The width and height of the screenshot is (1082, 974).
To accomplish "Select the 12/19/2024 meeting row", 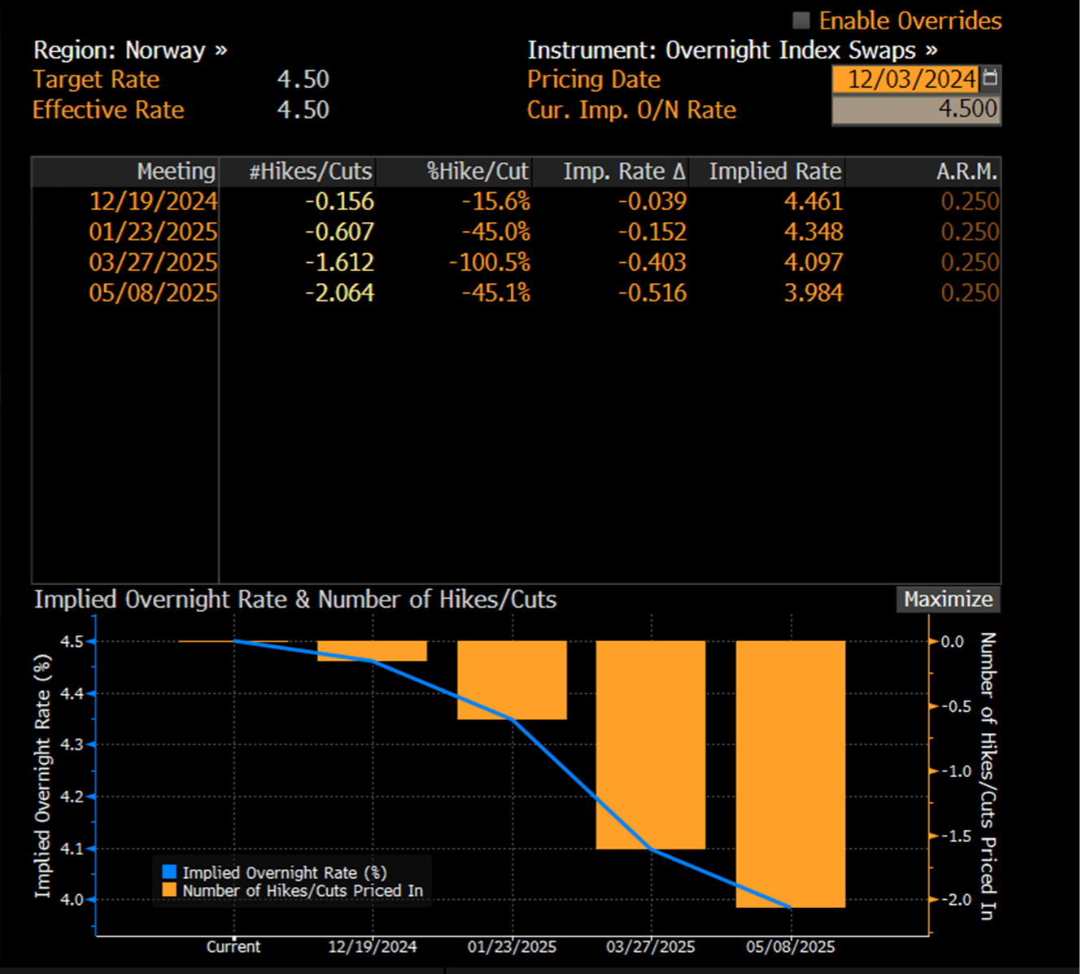I will 516,202.
